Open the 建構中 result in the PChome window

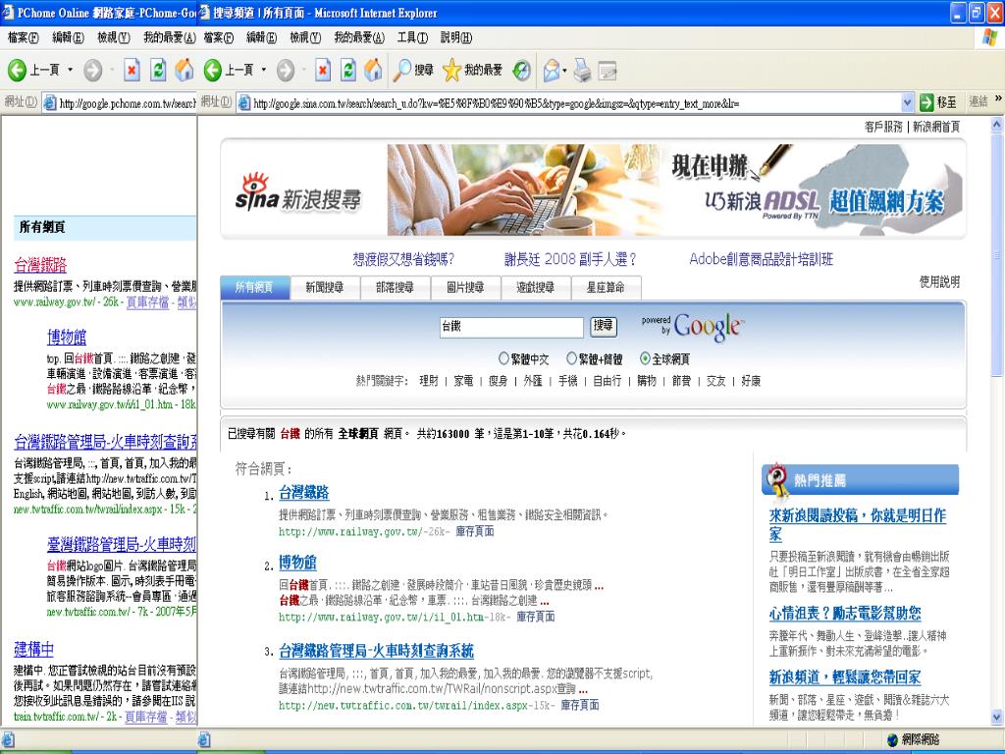point(34,650)
